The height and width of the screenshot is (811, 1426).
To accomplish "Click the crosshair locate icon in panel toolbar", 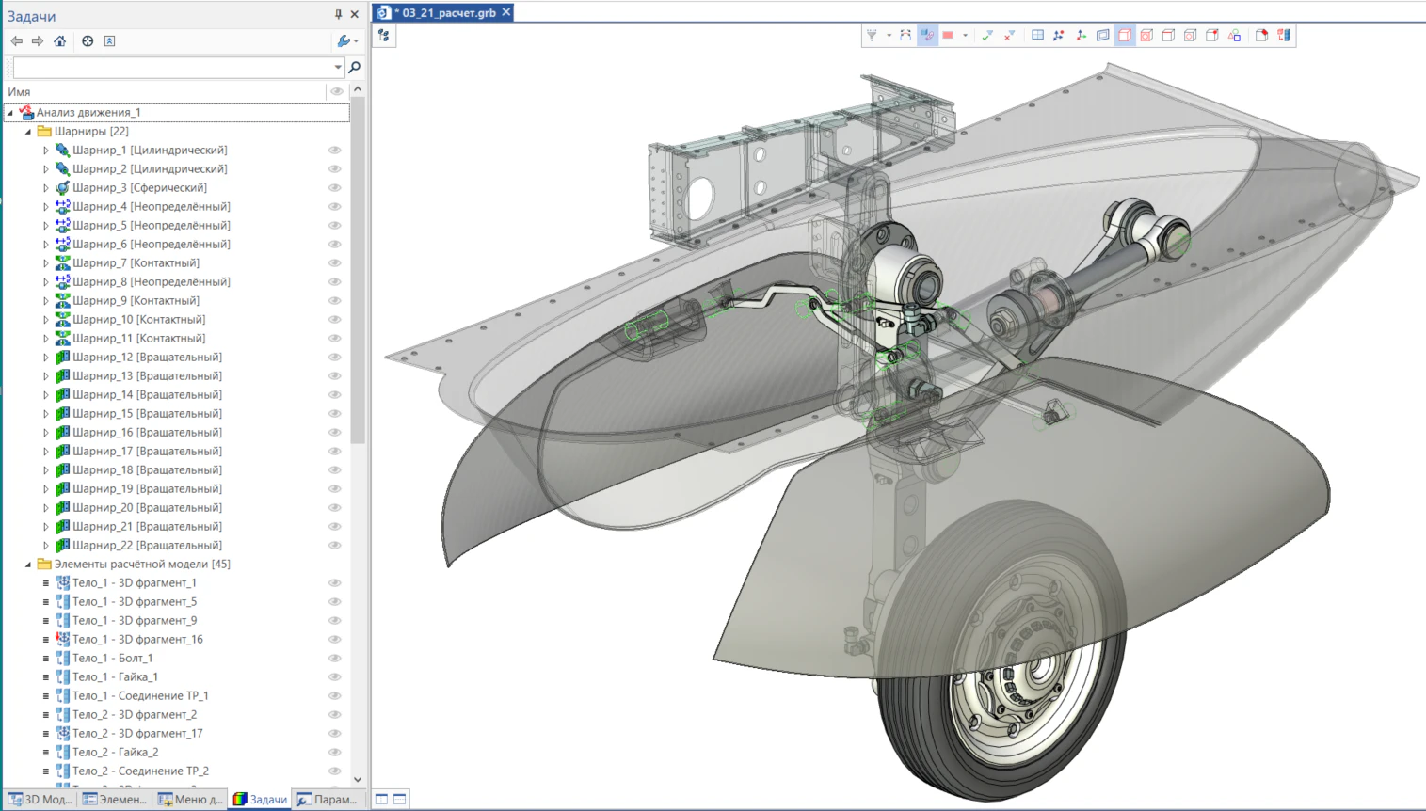I will (88, 41).
